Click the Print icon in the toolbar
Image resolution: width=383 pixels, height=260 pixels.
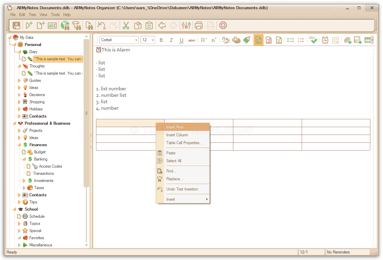point(199,25)
